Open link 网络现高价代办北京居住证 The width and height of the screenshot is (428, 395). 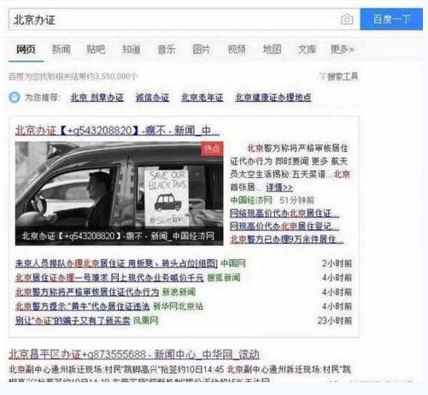pos(284,213)
